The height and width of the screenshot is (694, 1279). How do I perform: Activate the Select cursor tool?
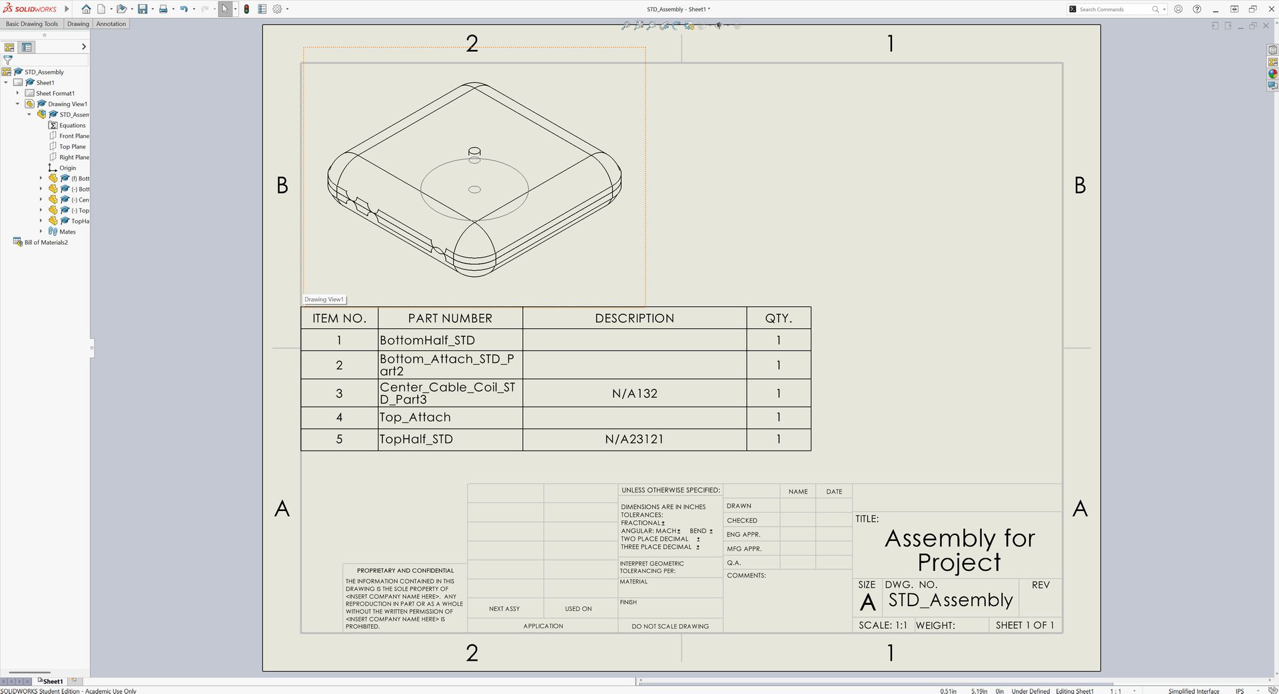[225, 9]
